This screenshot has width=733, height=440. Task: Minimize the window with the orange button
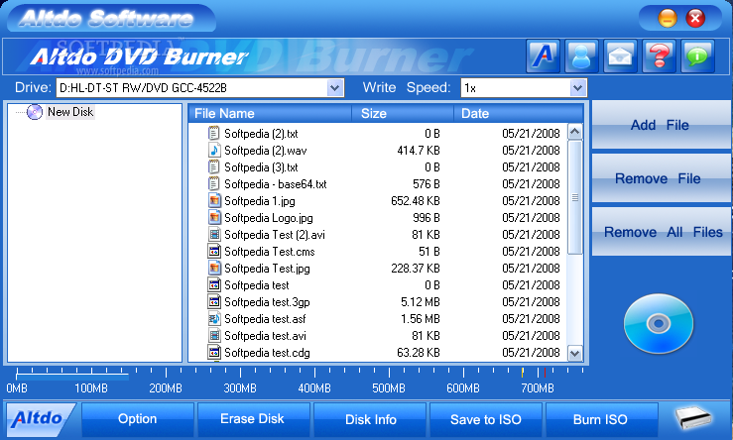click(x=668, y=18)
